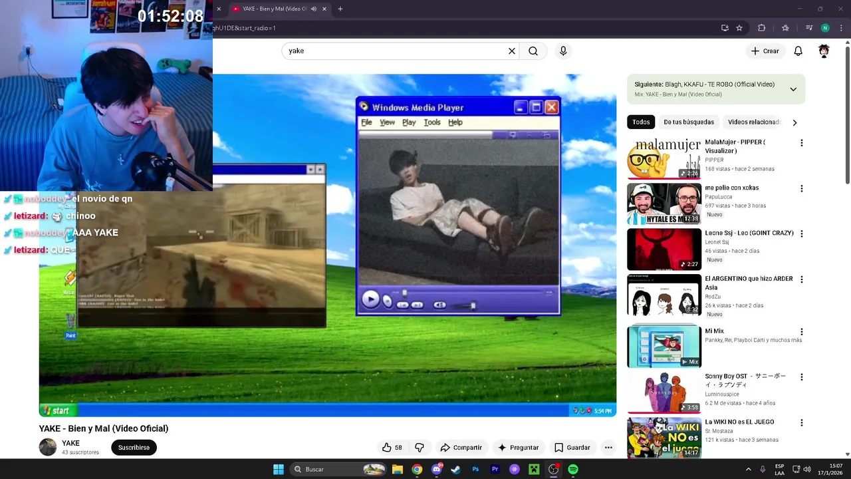Click the taskbar clock 15:07
Screen dimensions: 851x479
coord(830,469)
